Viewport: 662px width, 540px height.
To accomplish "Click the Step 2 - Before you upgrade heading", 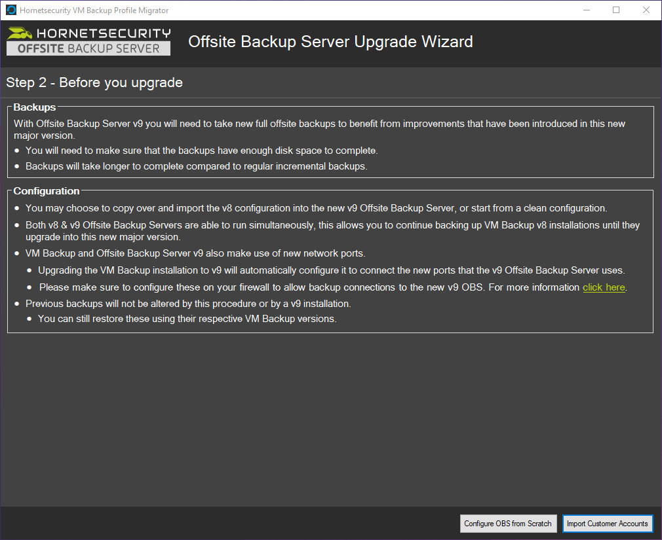I will tap(94, 82).
